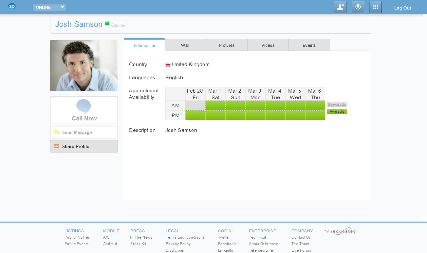This screenshot has width=427, height=253.
Task: Click the green online status indicator
Action: (107, 23)
